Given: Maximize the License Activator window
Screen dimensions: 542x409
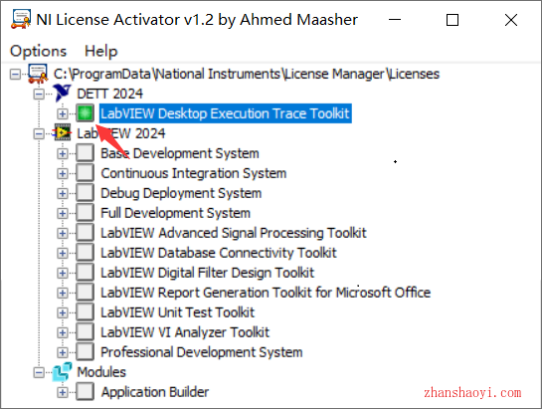Looking at the screenshot, I should pos(452,20).
